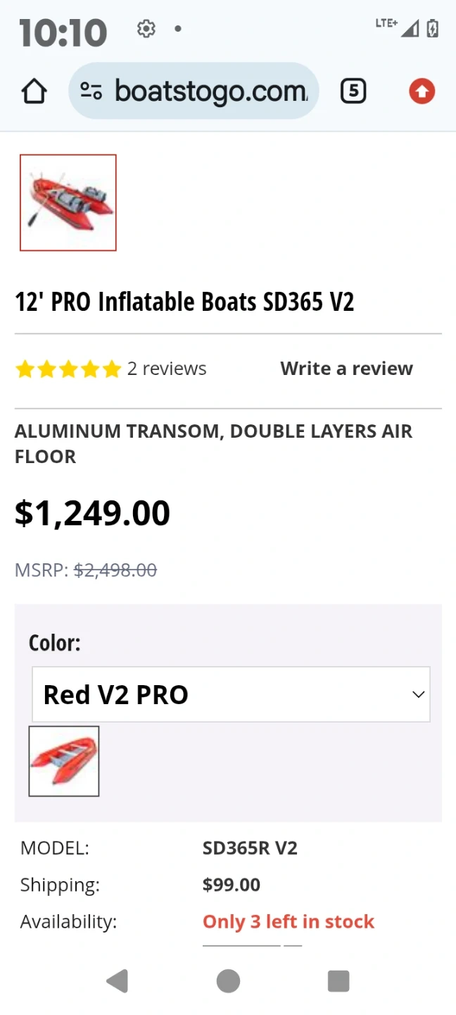This screenshot has width=456, height=1015.
Task: Tap the Android home circle button
Action: 228,980
